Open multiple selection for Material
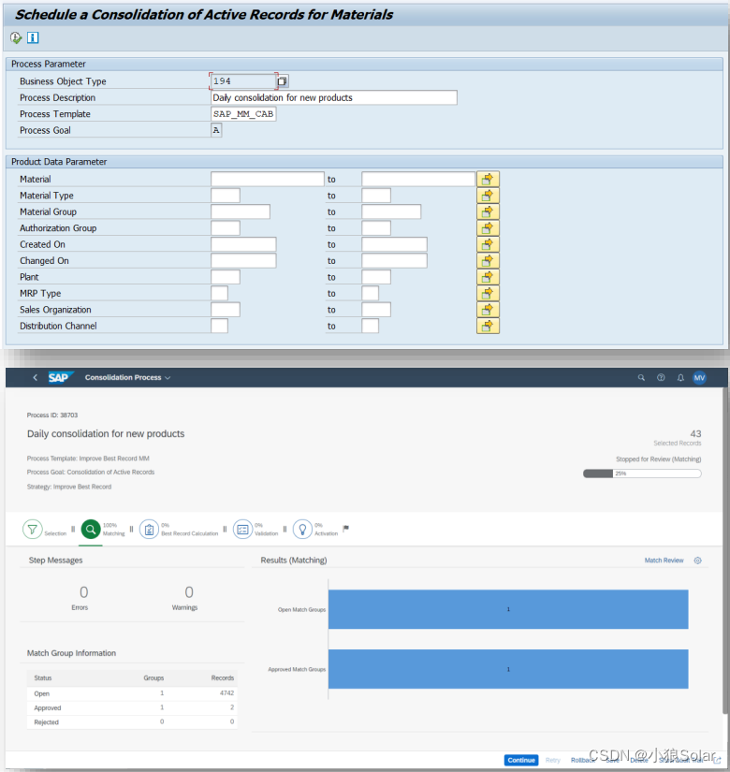Image resolution: width=730 pixels, height=772 pixels. coord(488,180)
